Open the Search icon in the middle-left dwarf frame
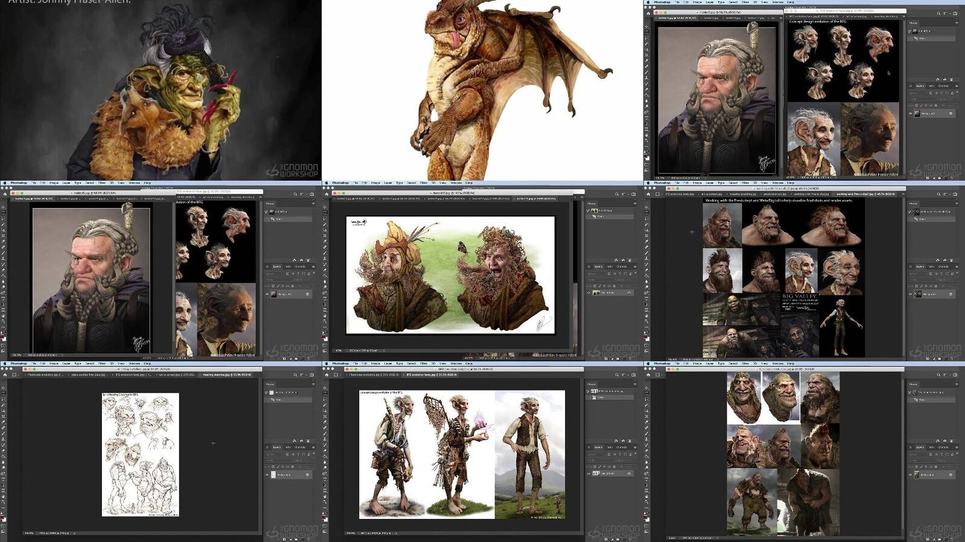The width and height of the screenshot is (965, 542). 295,194
